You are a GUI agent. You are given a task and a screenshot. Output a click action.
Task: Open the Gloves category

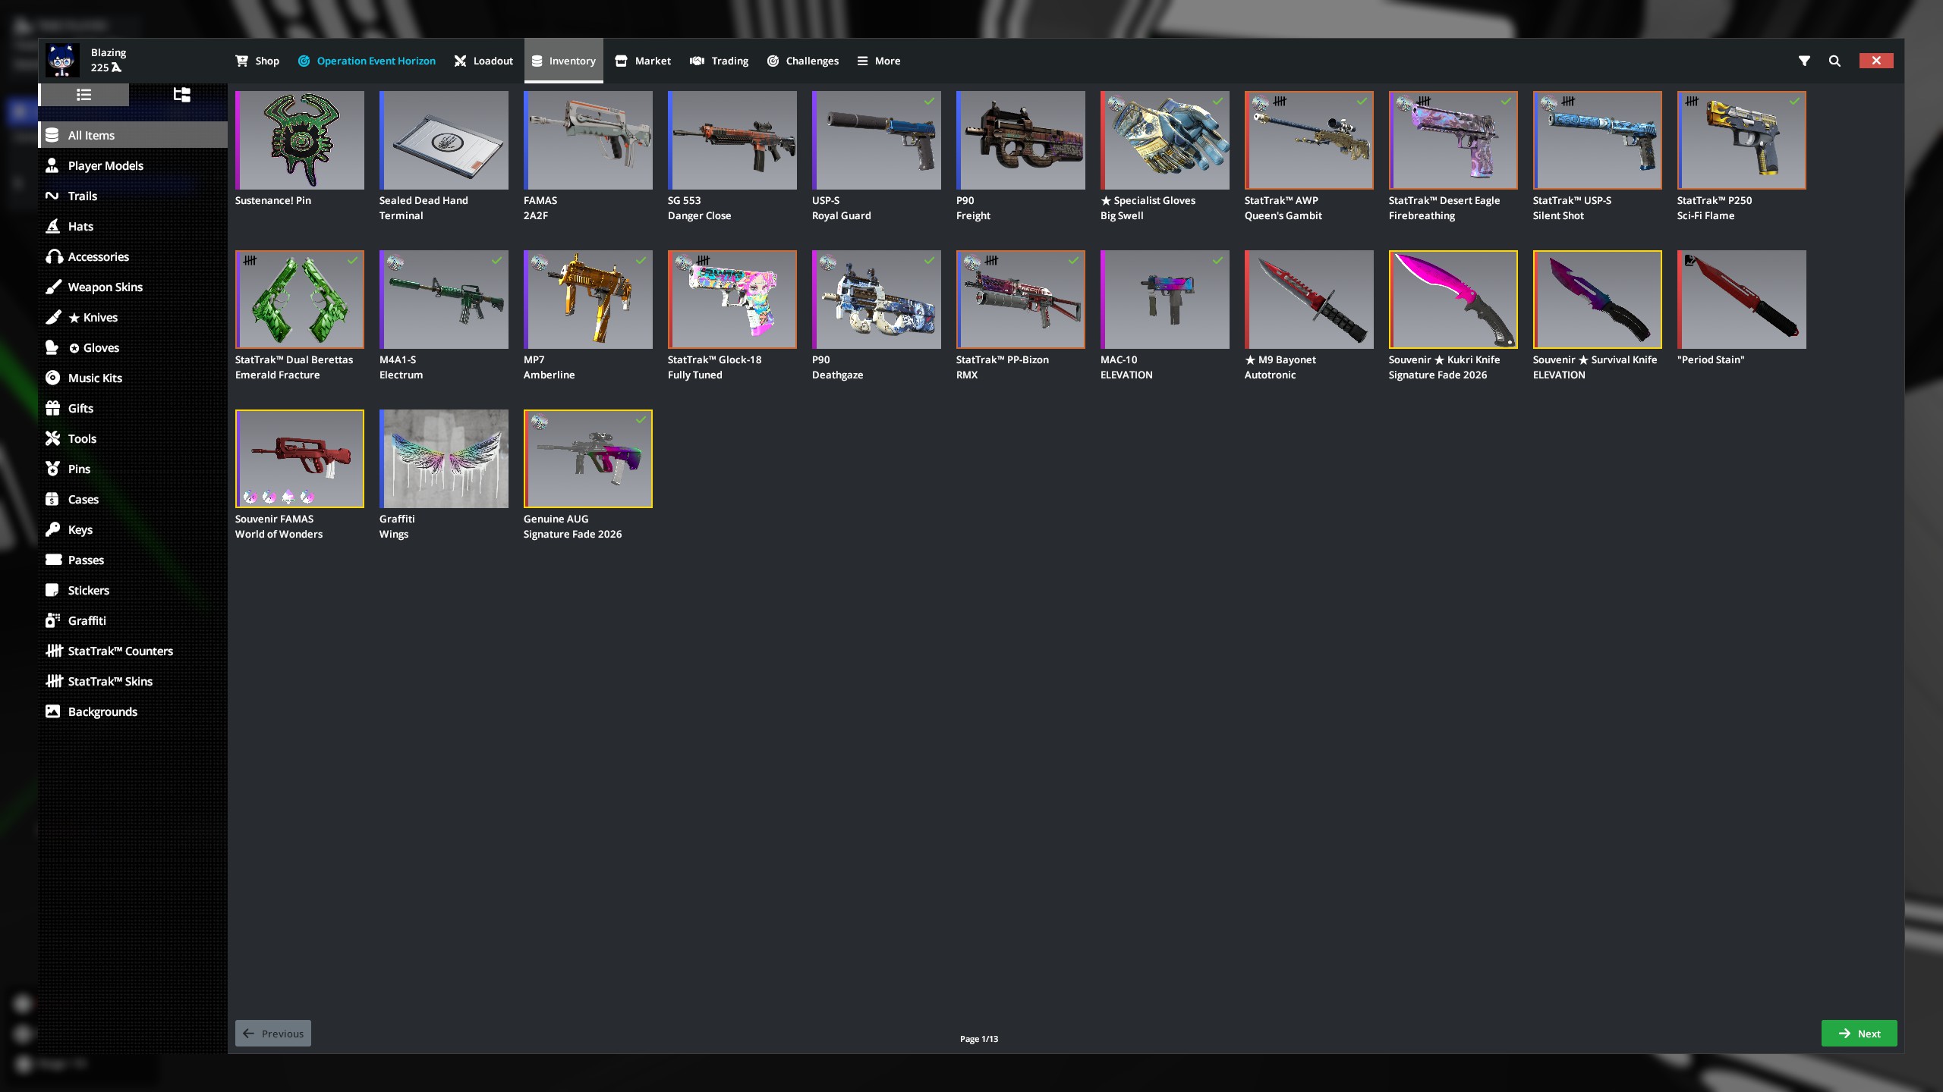(93, 347)
